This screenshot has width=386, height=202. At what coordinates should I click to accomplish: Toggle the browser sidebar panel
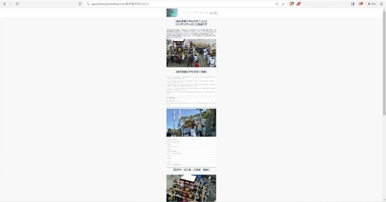352,3
